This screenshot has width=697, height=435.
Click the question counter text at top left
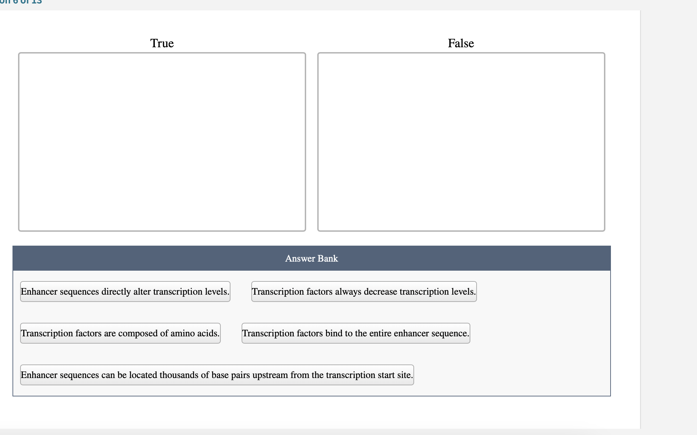pyautogui.click(x=21, y=2)
